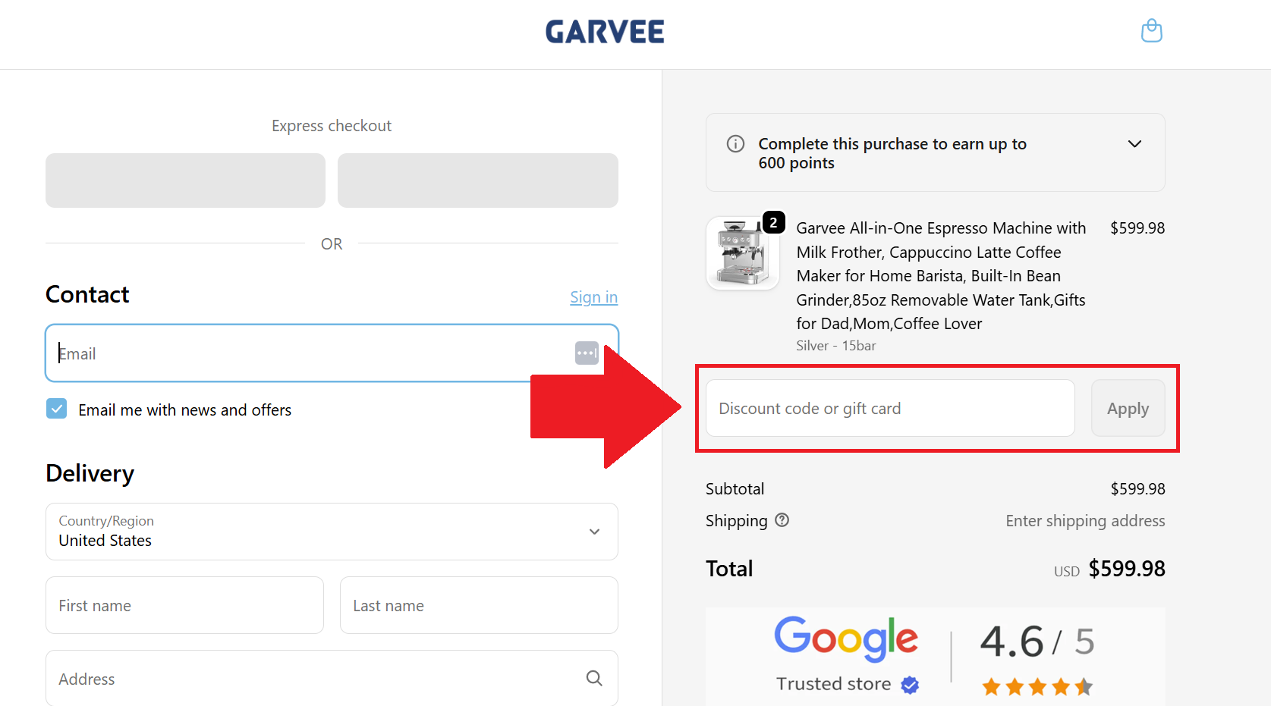Click the verified badge beside Trusted store
Viewport: 1271px width, 706px height.
[x=910, y=685]
